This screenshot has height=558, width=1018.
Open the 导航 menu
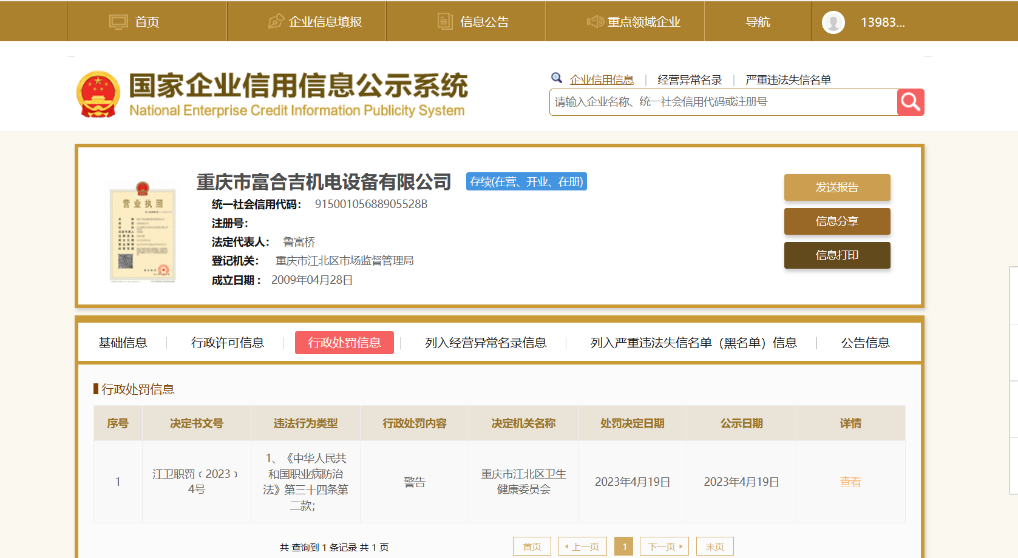[x=758, y=22]
